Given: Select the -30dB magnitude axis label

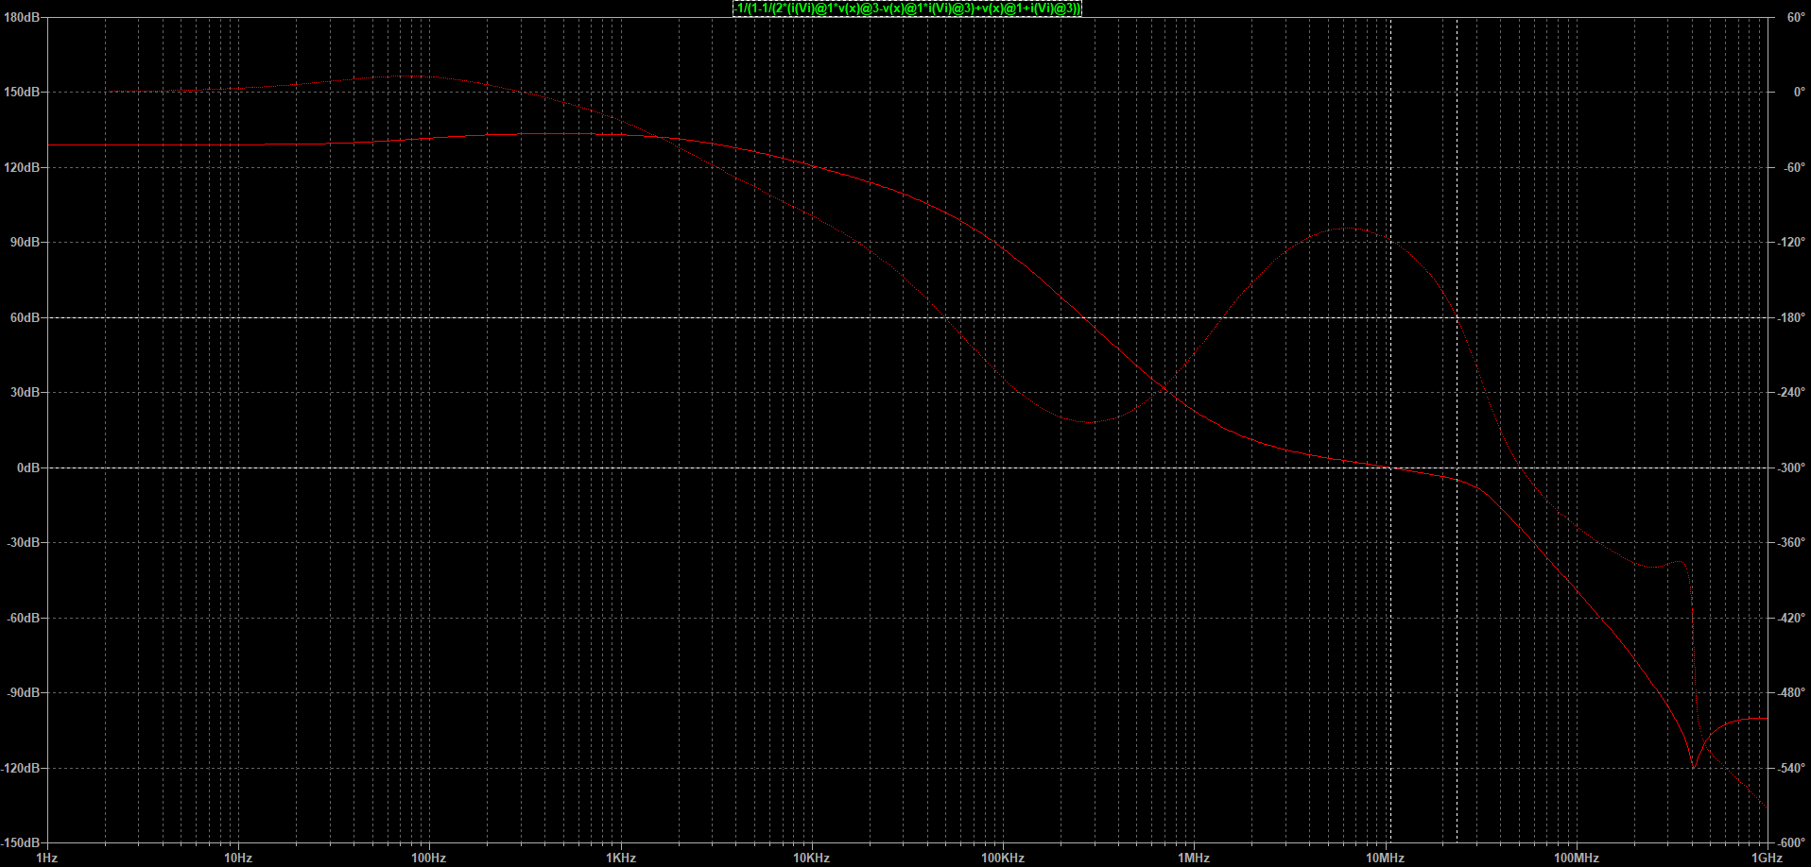Looking at the screenshot, I should click(x=22, y=543).
